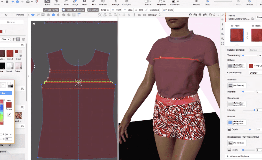This screenshot has height=160, width=262.
Task: Click the Select tool in top toolbar
Action: tap(47, 3)
